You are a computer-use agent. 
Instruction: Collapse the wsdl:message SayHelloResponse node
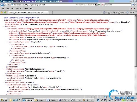(4, 69)
